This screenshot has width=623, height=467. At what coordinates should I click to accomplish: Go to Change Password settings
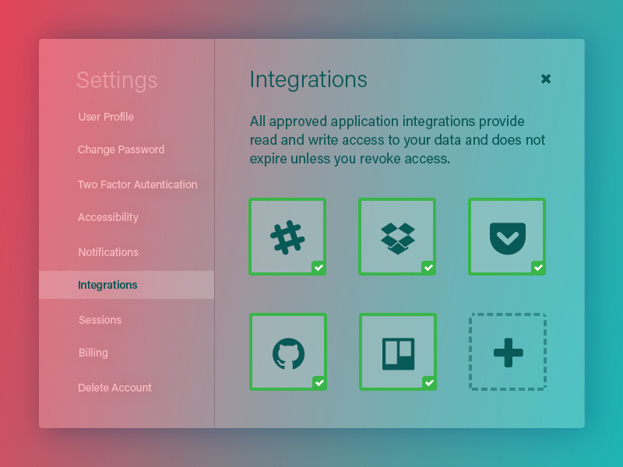(121, 149)
